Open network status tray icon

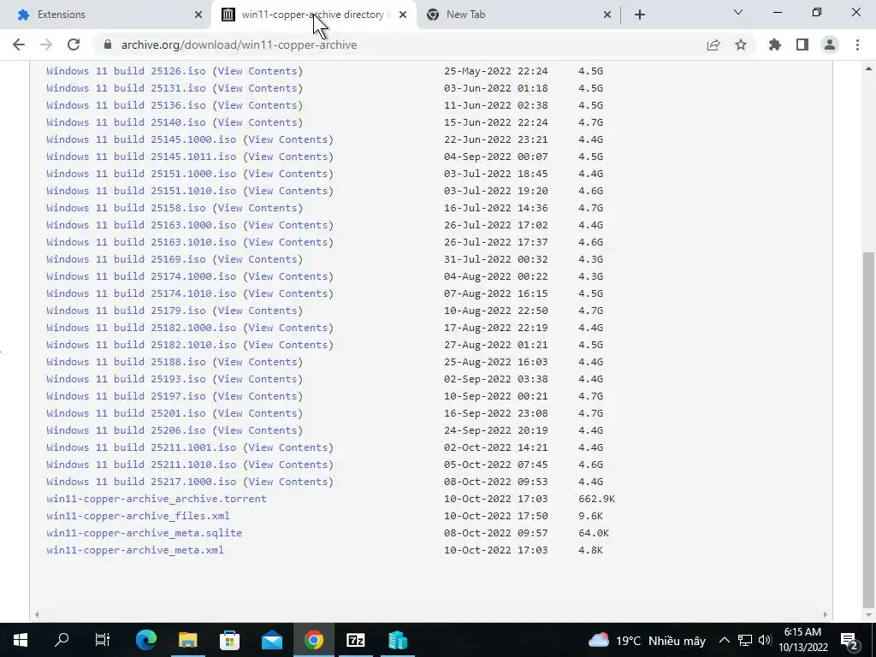[x=745, y=640]
